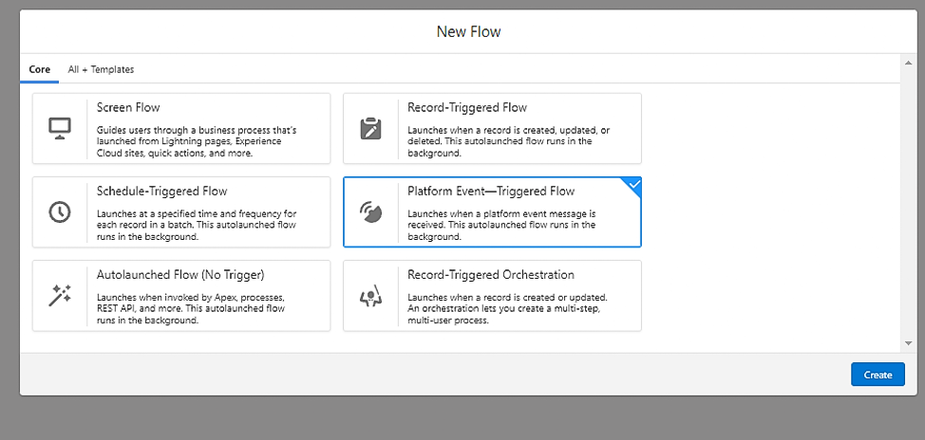
Task: Choose Record-Triggered Flow title text
Action: [467, 108]
